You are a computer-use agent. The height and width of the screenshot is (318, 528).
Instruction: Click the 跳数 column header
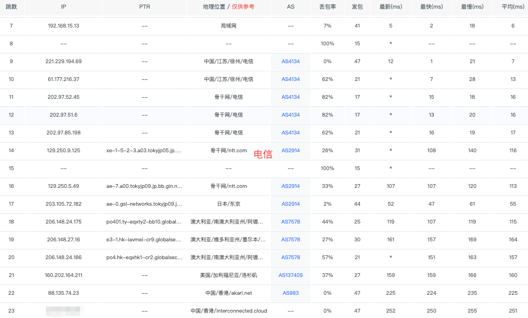coord(11,6)
